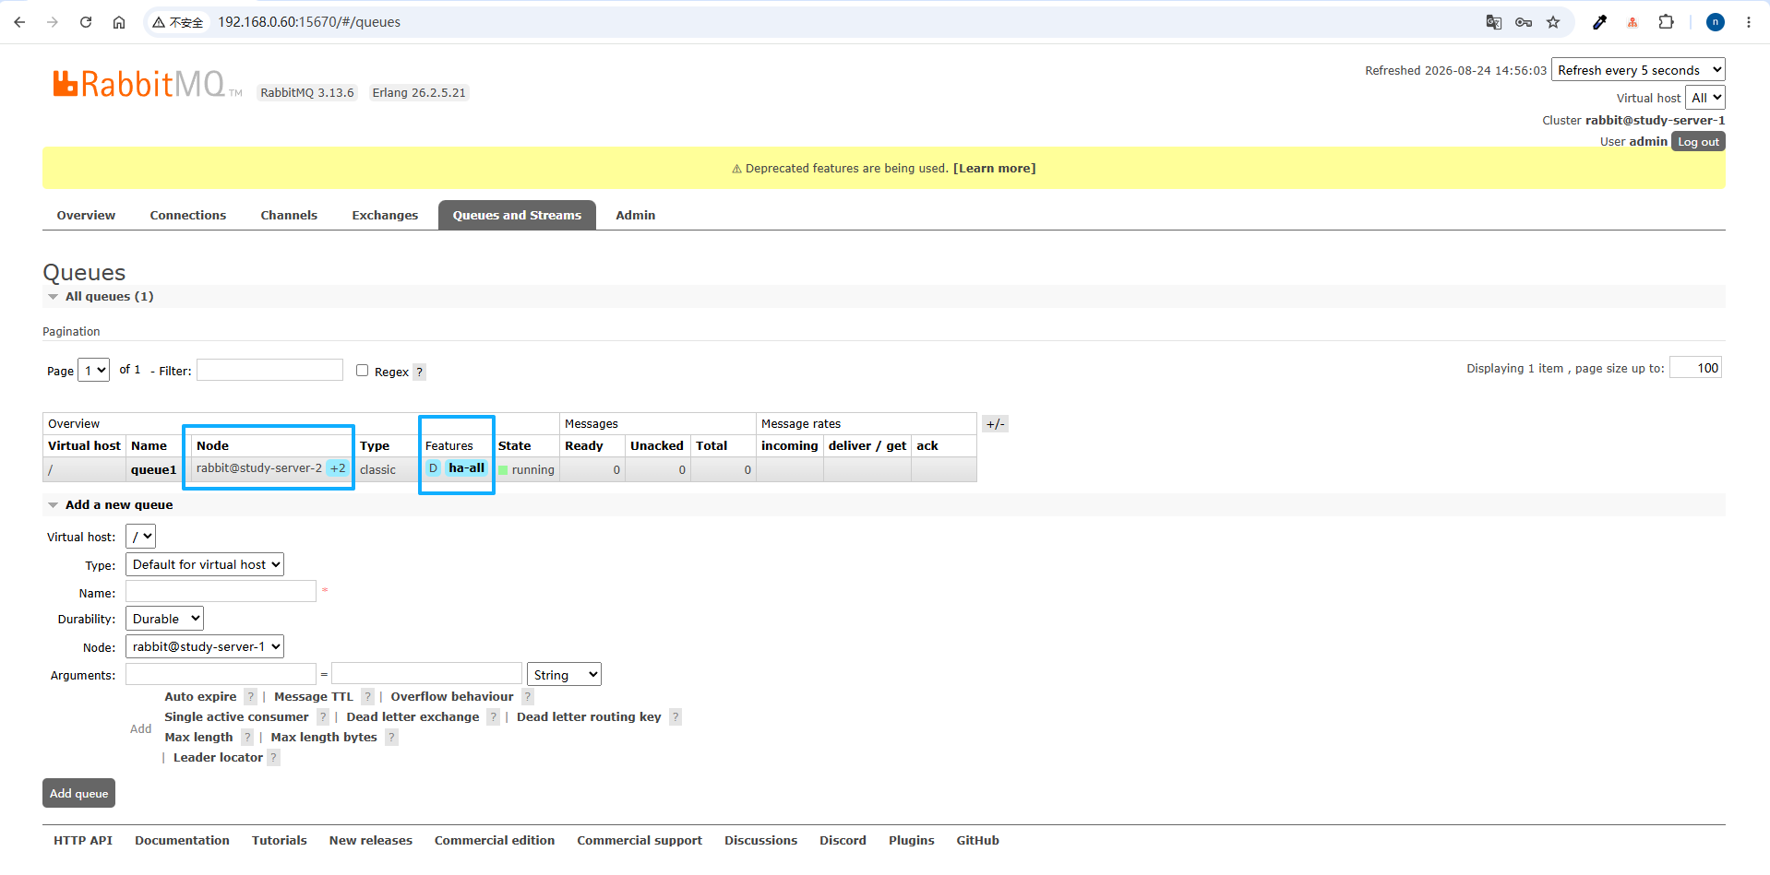
Task: Open the Learn more deprecated features link
Action: point(995,169)
